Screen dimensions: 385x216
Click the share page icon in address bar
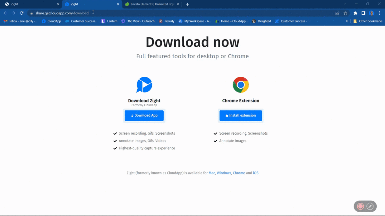point(337,13)
